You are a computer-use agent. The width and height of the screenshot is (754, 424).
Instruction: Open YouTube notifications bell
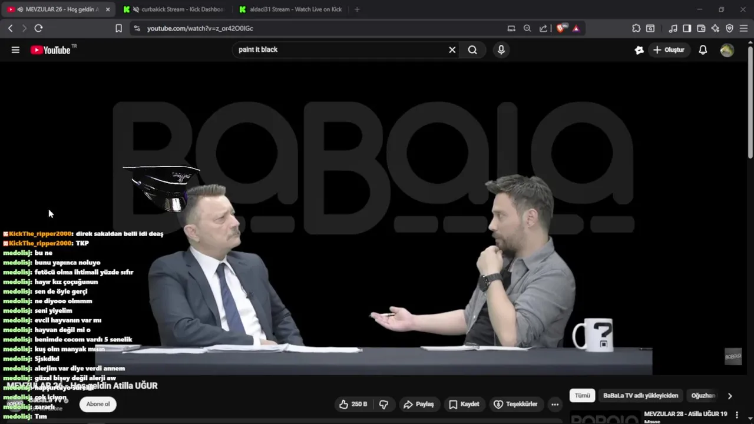pos(703,50)
